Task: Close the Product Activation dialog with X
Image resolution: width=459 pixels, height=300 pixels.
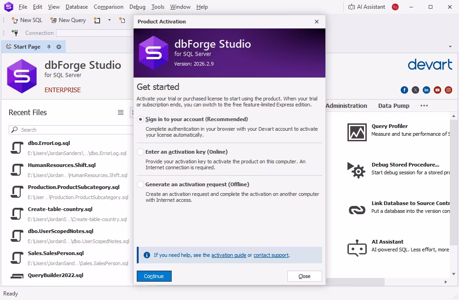Action: tap(317, 22)
